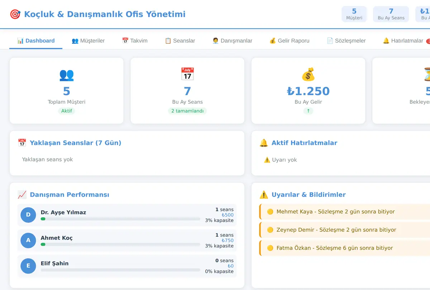Open the Gelir Raporu tab
This screenshot has width=430, height=290.
click(290, 41)
